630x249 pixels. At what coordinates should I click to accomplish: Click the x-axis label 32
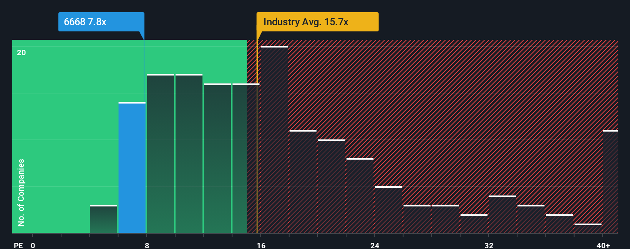[489, 245]
